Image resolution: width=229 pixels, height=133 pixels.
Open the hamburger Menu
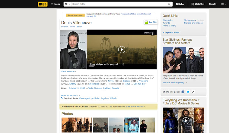55,4
